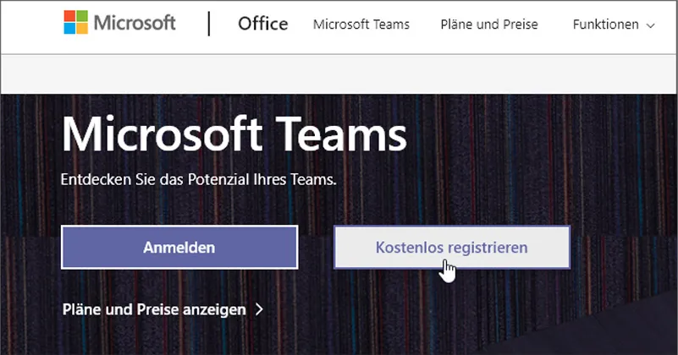
Task: Click the green square in Microsoft logo
Action: coord(81,17)
